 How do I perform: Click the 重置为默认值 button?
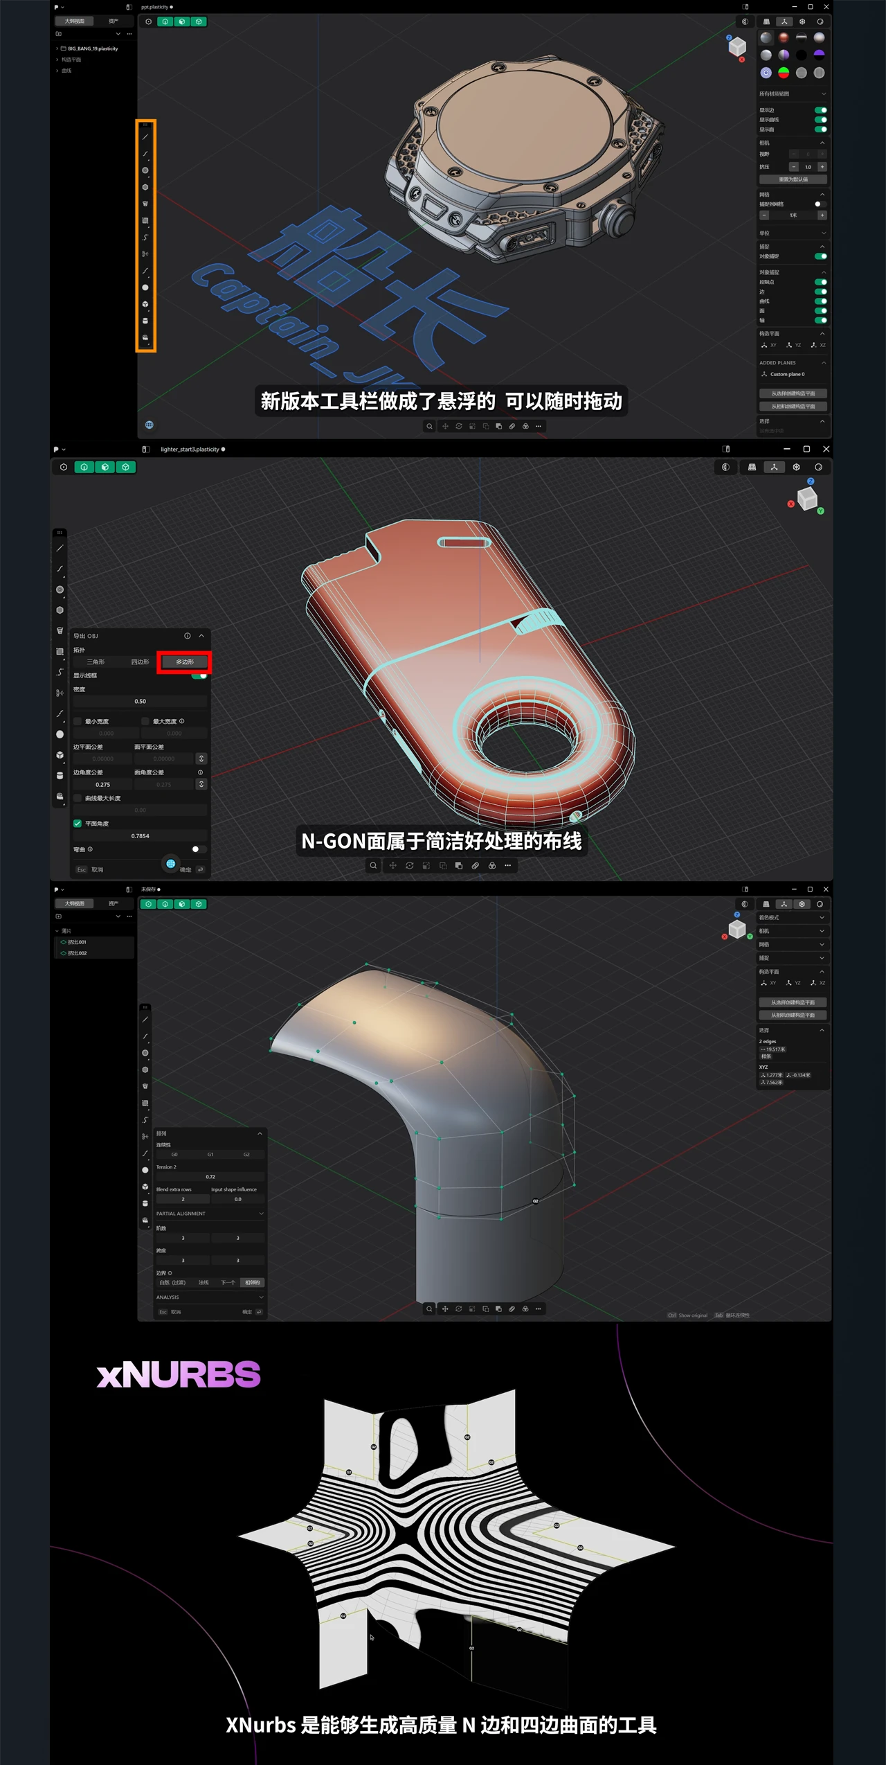click(x=793, y=179)
